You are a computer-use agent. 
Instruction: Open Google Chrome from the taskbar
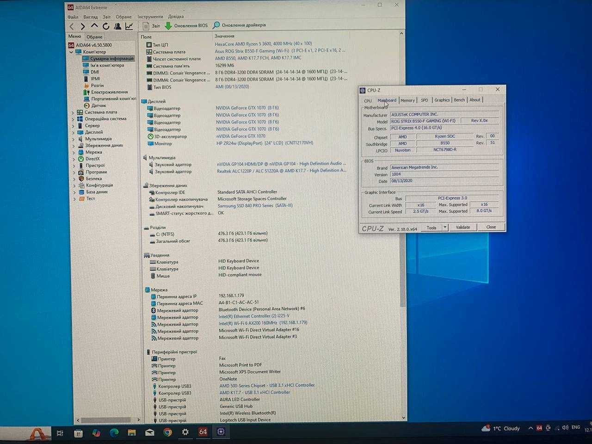point(167,432)
